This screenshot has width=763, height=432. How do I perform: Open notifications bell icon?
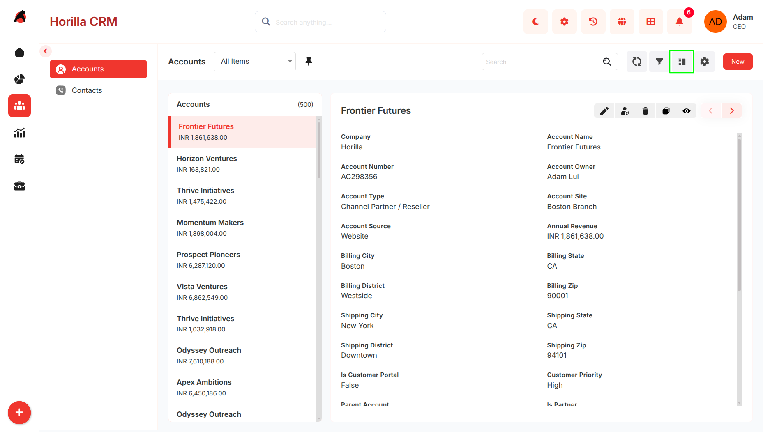[x=679, y=22]
